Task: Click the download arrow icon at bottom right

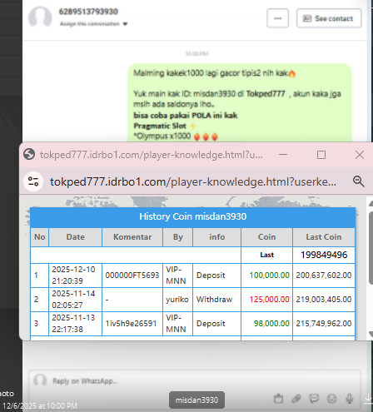Action: tap(368, 399)
